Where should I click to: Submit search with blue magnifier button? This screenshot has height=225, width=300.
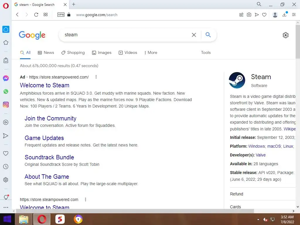(208, 35)
